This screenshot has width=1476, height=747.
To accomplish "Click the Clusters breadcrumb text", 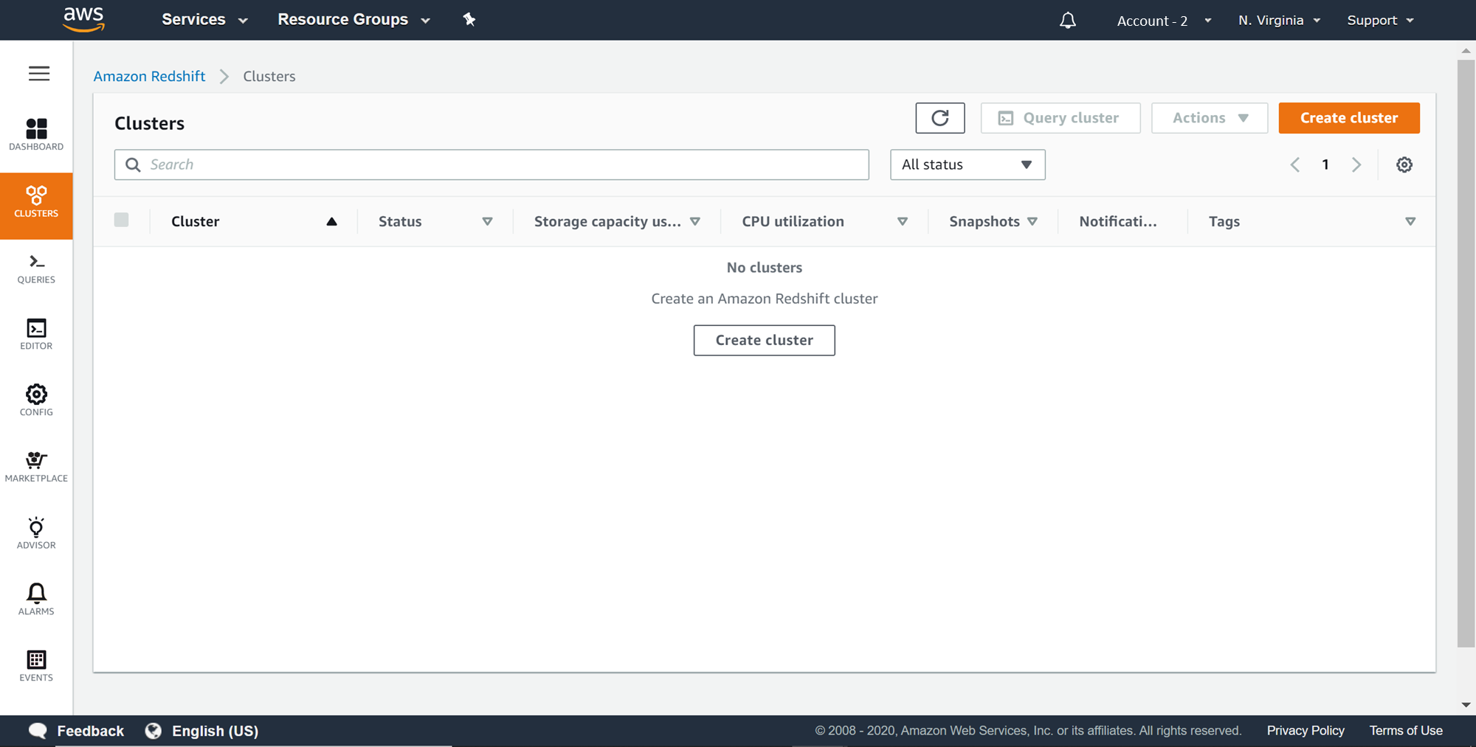I will coord(269,76).
